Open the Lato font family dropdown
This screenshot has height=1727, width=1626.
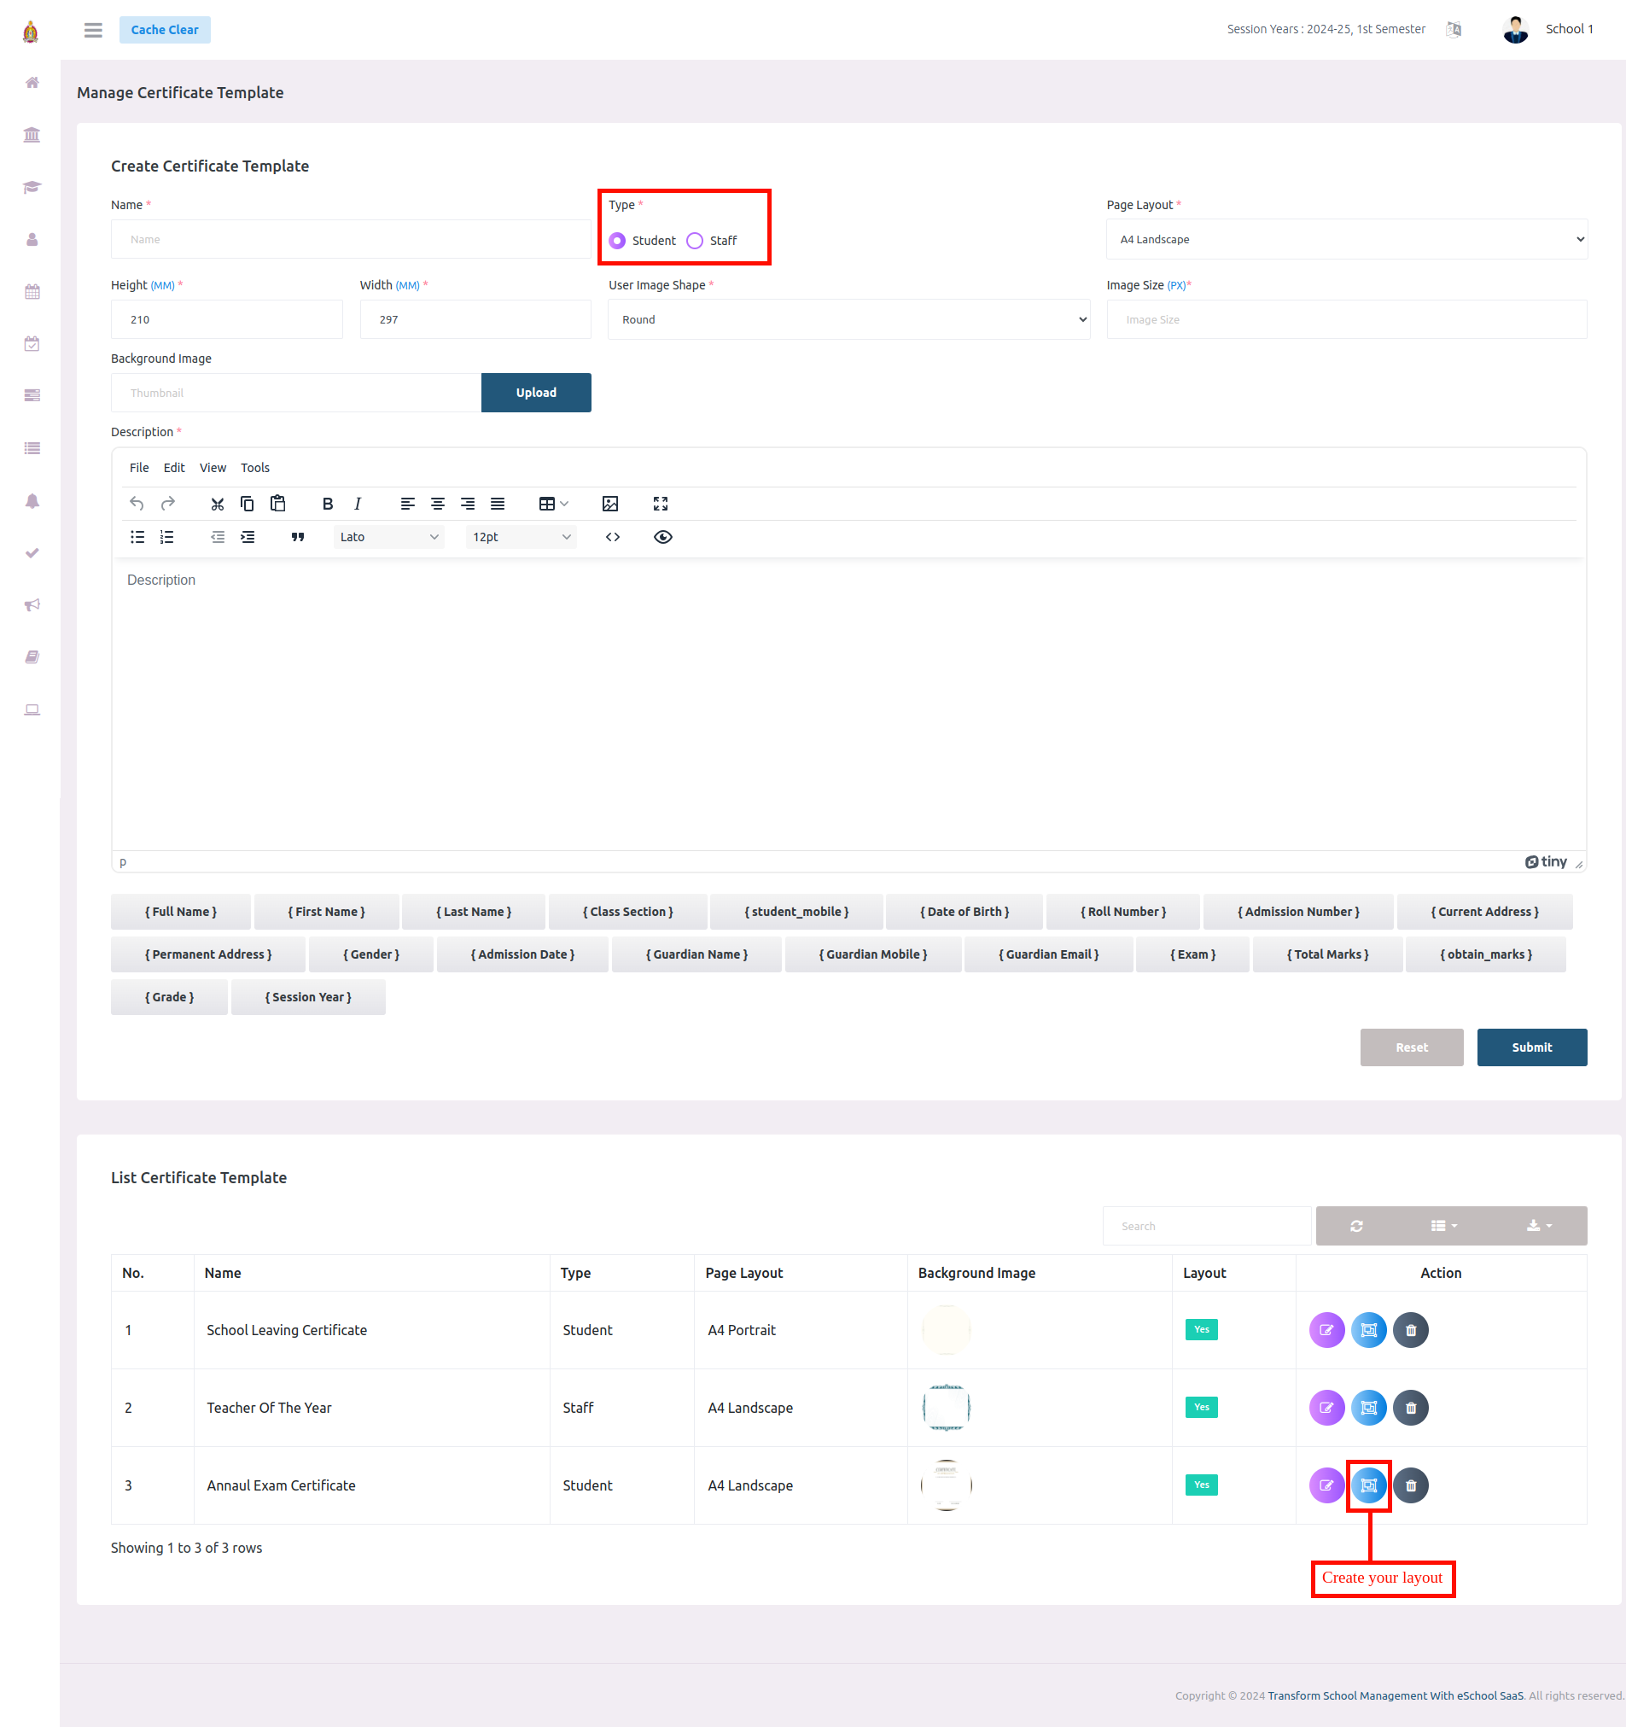pos(388,537)
